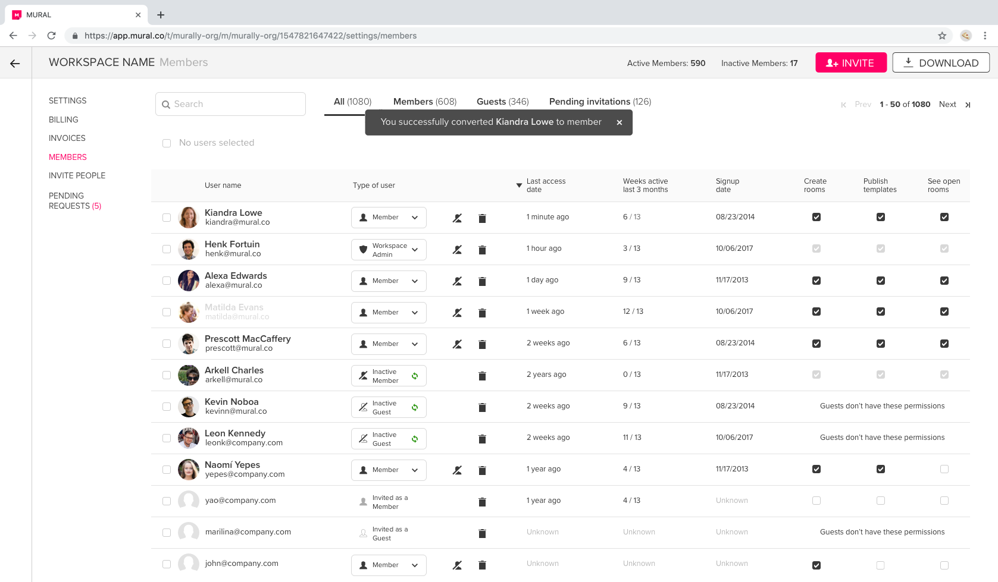Open Alexa Edwards' Member type dropdown
Image resolution: width=998 pixels, height=582 pixels.
(x=389, y=281)
